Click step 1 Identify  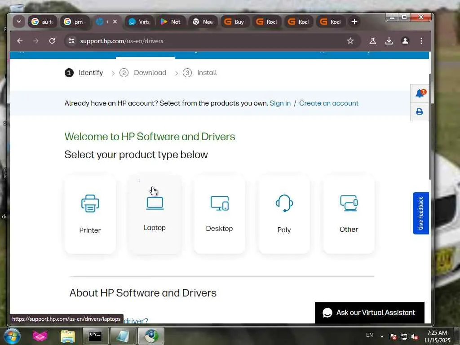(84, 73)
